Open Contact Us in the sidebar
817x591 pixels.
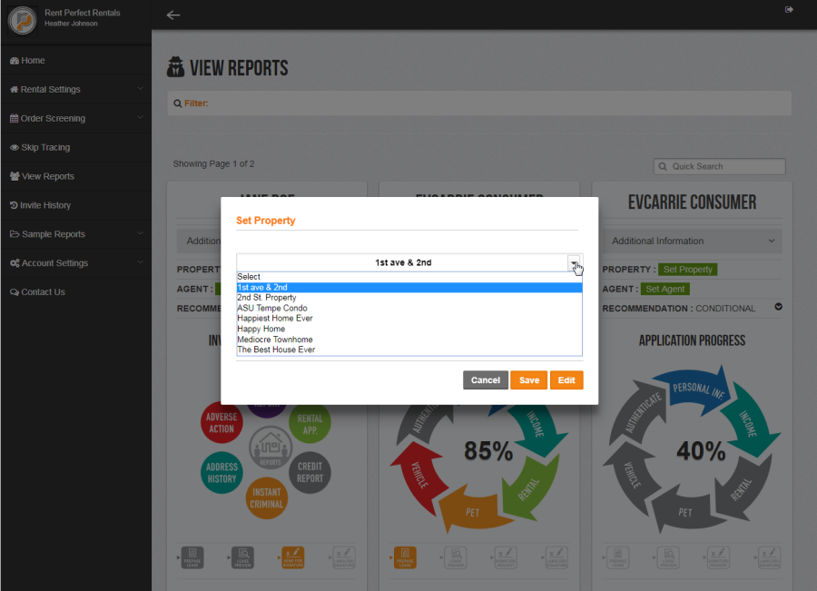pyautogui.click(x=75, y=291)
